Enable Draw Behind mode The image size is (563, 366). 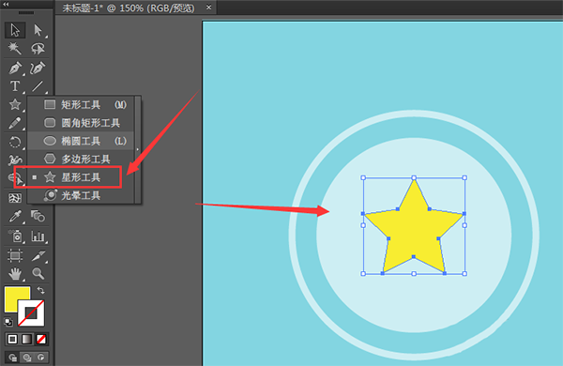(x=27, y=358)
